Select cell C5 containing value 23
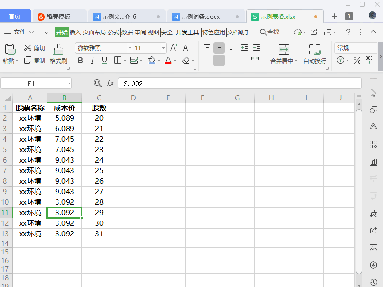Image resolution: width=383 pixels, height=287 pixels. tap(99, 150)
